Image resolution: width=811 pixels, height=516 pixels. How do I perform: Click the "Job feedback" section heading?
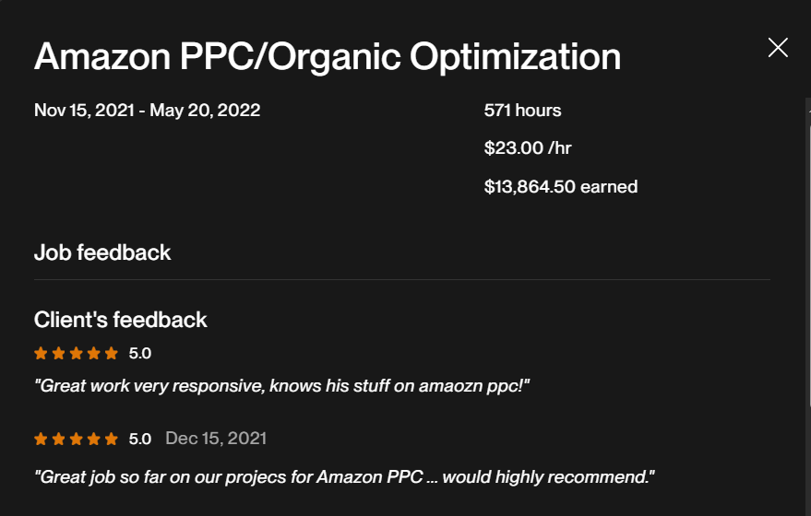tap(102, 252)
